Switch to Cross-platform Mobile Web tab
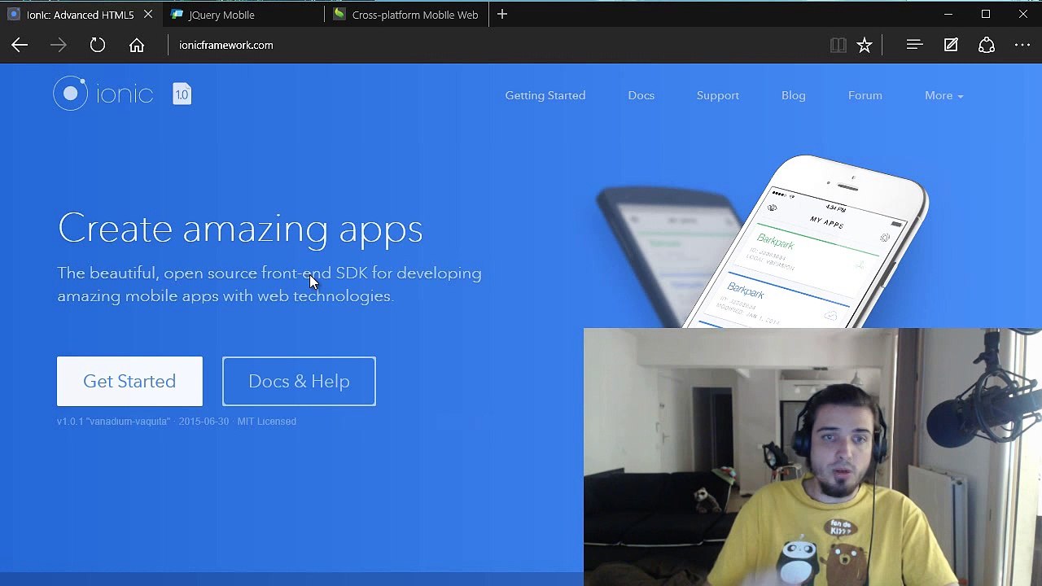1042x586 pixels. click(x=406, y=15)
